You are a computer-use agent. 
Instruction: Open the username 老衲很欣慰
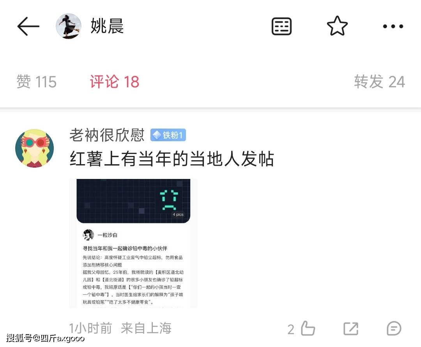coord(107,135)
